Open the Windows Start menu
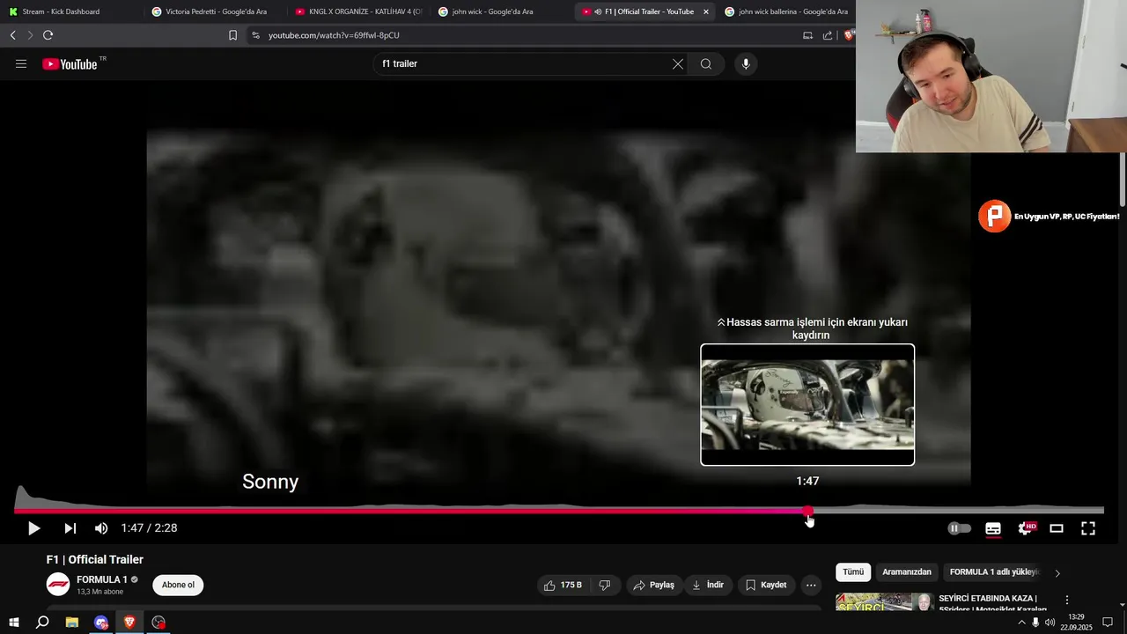Image resolution: width=1127 pixels, height=634 pixels. (x=13, y=623)
